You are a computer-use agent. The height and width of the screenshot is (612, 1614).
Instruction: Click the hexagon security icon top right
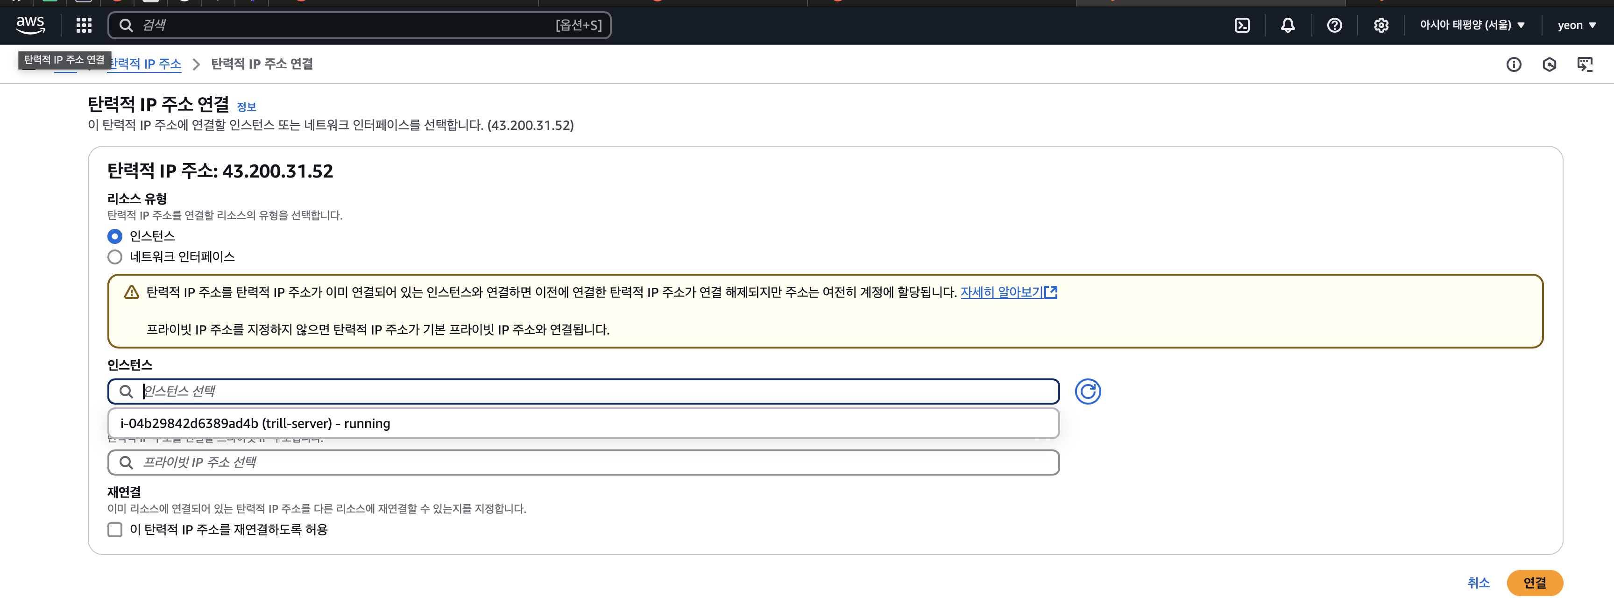pyautogui.click(x=1549, y=64)
